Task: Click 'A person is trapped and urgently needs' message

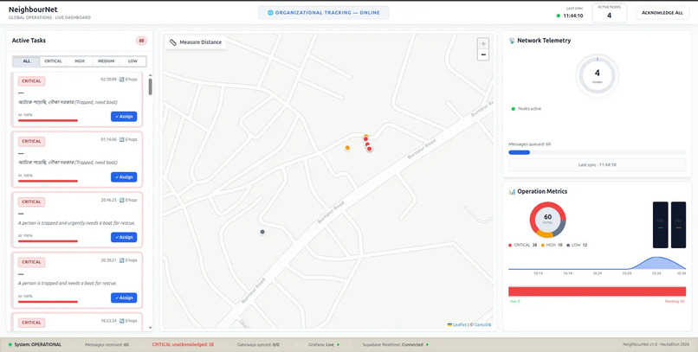Action: (x=76, y=223)
